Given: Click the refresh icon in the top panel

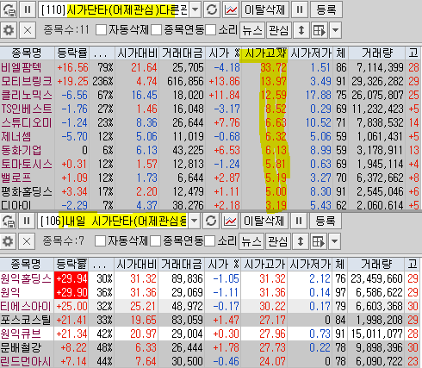Looking at the screenshot, I should 212,10.
